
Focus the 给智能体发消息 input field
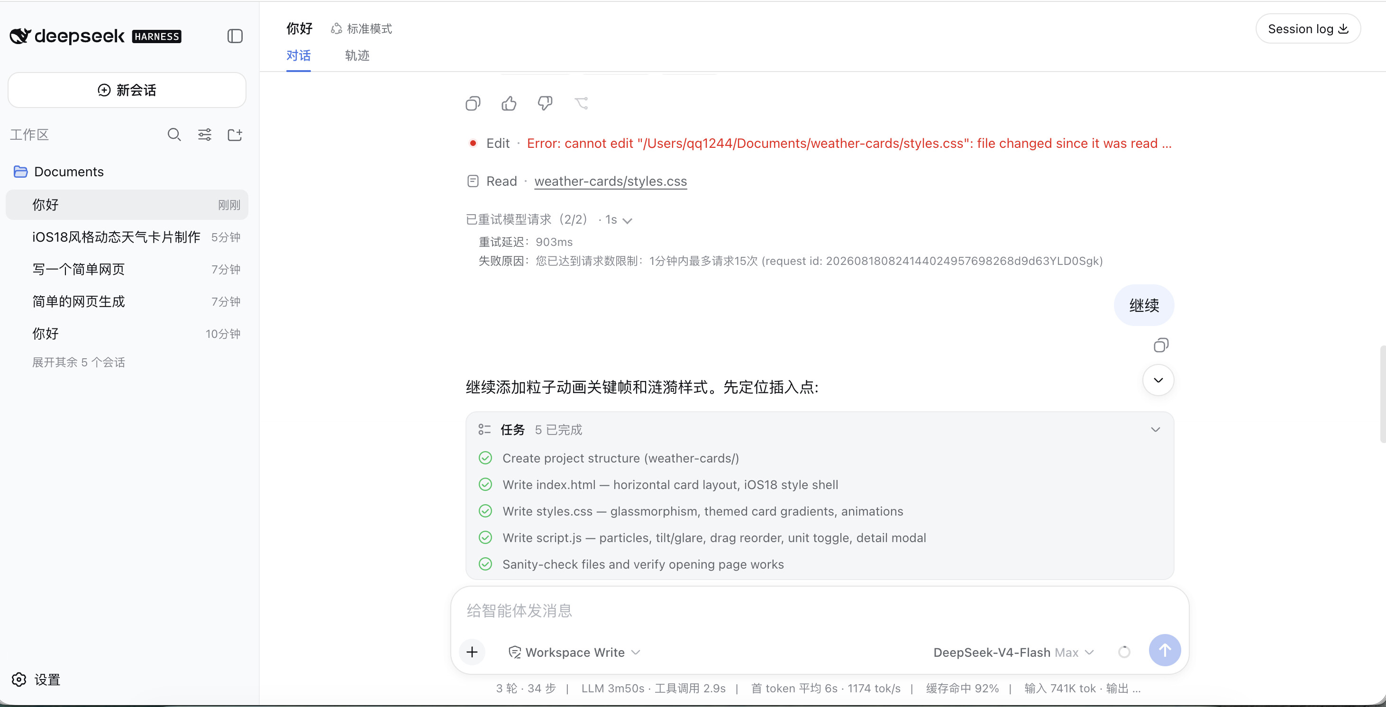coord(820,611)
